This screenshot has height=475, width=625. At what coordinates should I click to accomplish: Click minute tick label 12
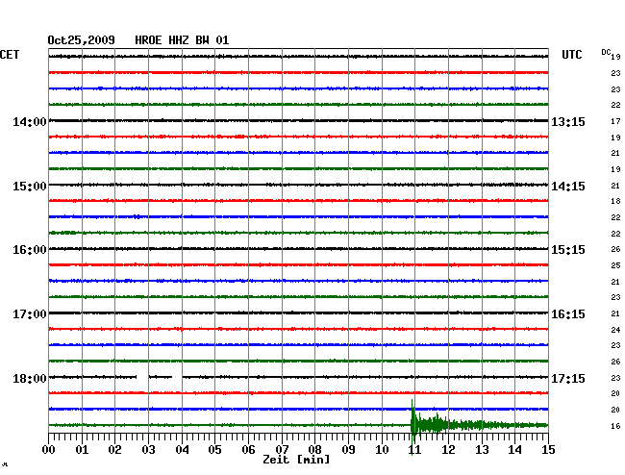click(x=448, y=450)
